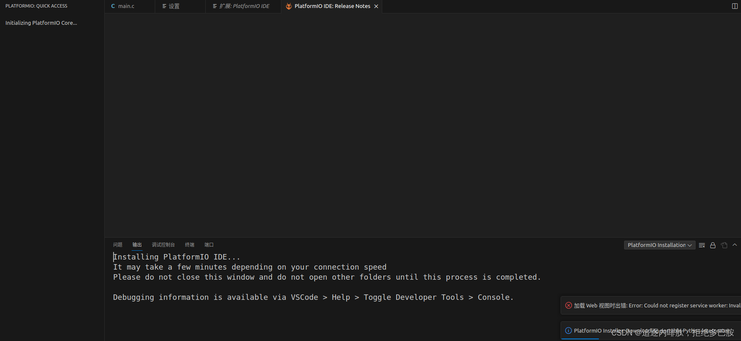Image resolution: width=741 pixels, height=341 pixels.
Task: Show the 问题 problems panel
Action: coord(118,245)
